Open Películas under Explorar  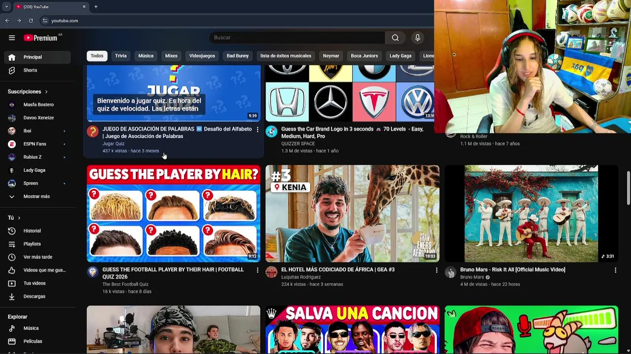pos(37,341)
